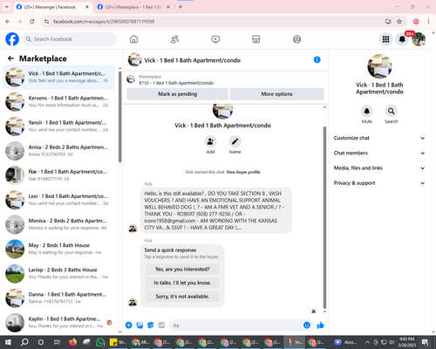Open taskbar search magnifier
Viewport: 436px width, 349px height.
(24, 342)
